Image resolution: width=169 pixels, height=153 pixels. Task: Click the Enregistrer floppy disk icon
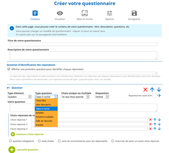[134, 13]
